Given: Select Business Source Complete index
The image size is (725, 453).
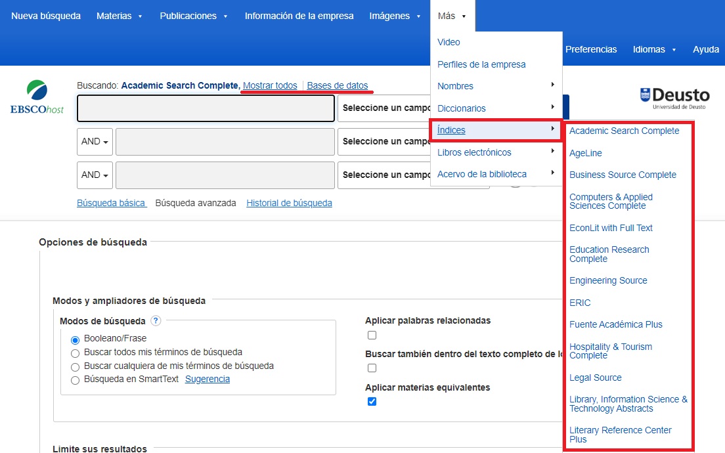Looking at the screenshot, I should [623, 175].
